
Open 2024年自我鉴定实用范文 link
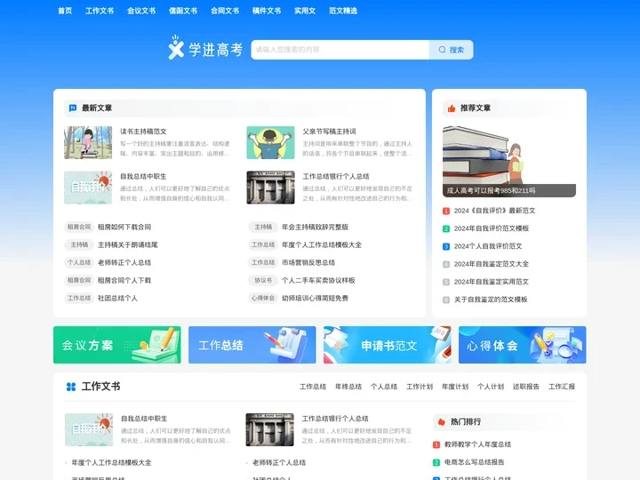click(x=492, y=282)
